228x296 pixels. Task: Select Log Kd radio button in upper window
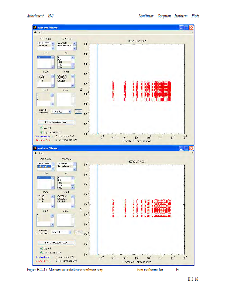click(42, 127)
